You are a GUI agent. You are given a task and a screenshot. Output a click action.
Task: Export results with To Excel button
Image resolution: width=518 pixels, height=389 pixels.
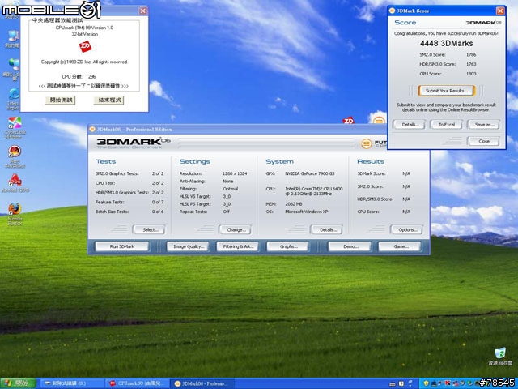point(446,125)
